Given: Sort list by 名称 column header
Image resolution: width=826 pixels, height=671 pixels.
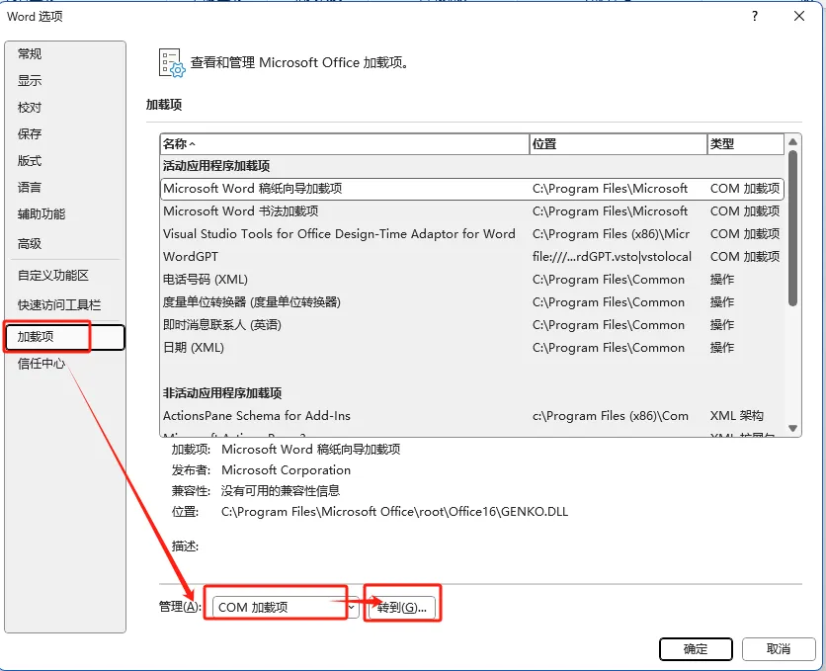Looking at the screenshot, I should (345, 144).
